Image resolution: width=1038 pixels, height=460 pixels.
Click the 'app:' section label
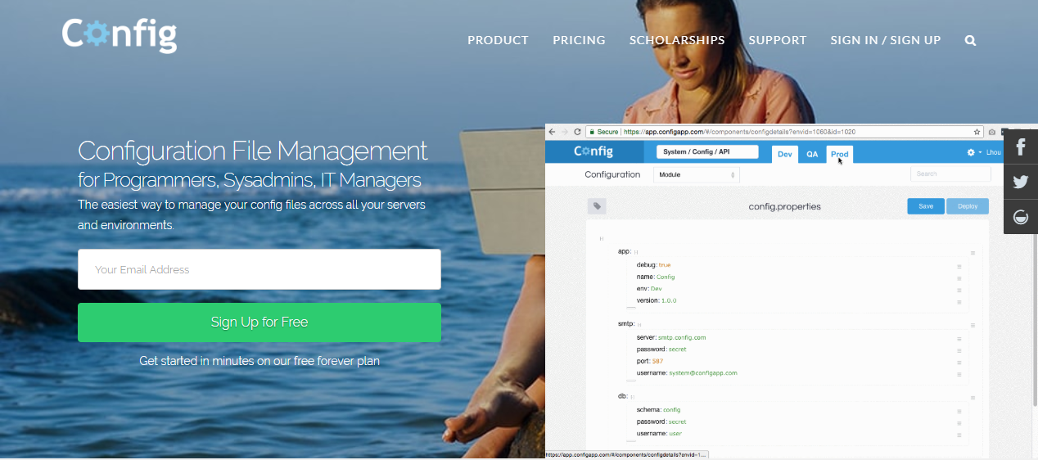625,252
